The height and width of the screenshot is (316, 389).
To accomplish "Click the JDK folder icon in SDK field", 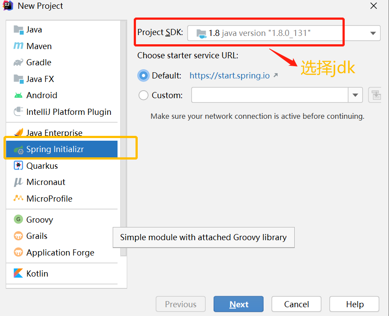I will pyautogui.click(x=201, y=33).
